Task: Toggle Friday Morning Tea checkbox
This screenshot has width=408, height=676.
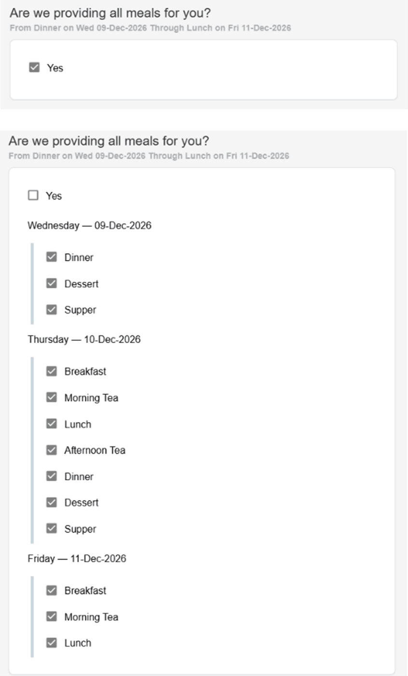Action: coord(52,617)
